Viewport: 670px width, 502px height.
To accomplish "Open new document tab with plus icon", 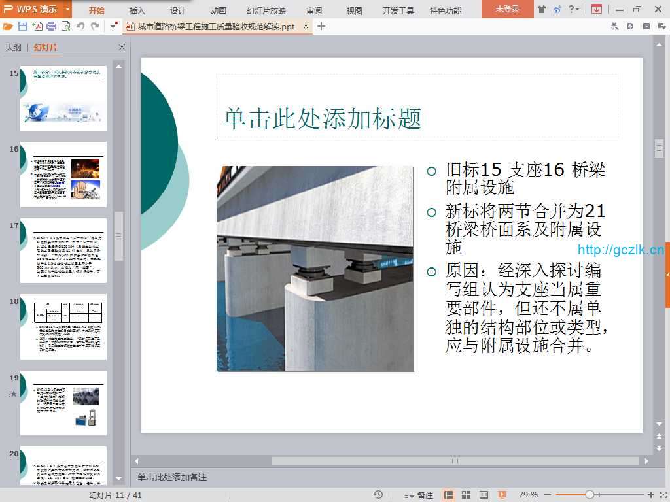I will tap(321, 26).
